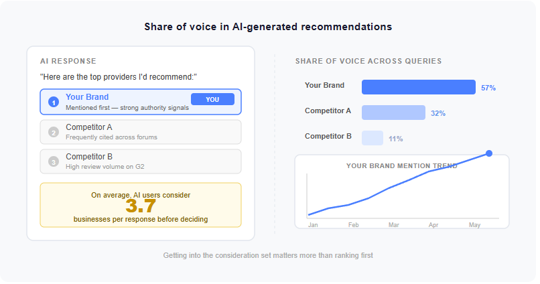Viewport: 540px width, 284px height.
Task: Click the Competitor A 32% bar
Action: (x=393, y=113)
